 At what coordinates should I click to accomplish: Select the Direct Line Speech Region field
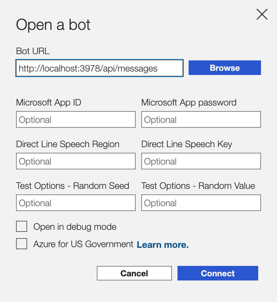[x=76, y=161]
